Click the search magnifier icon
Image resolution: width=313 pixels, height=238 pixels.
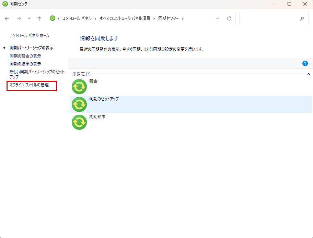coord(302,18)
